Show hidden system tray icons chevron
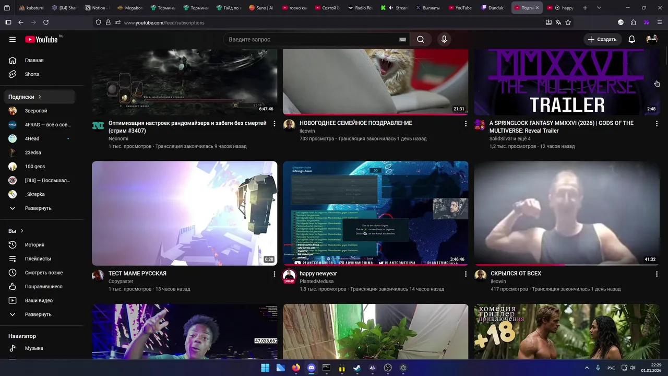Screen dimensions: 668x376 point(587,368)
